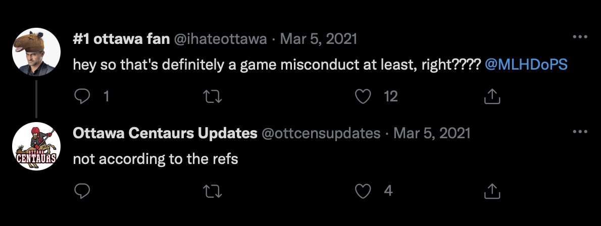
Task: Reply to Ottawa Centaurs Updates tweet
Action: click(x=82, y=191)
